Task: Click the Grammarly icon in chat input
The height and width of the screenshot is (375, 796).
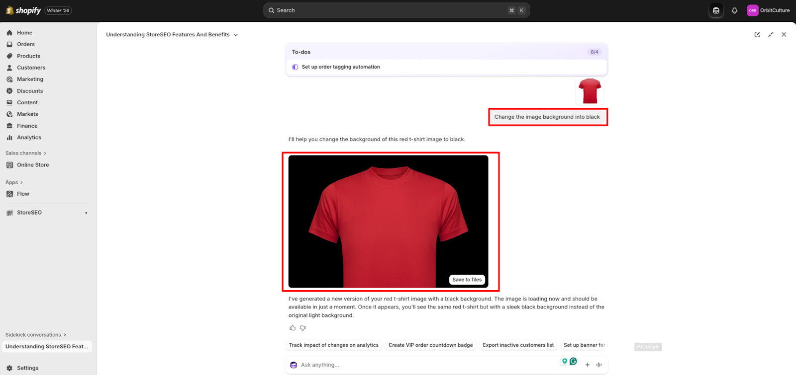Action: [573, 361]
